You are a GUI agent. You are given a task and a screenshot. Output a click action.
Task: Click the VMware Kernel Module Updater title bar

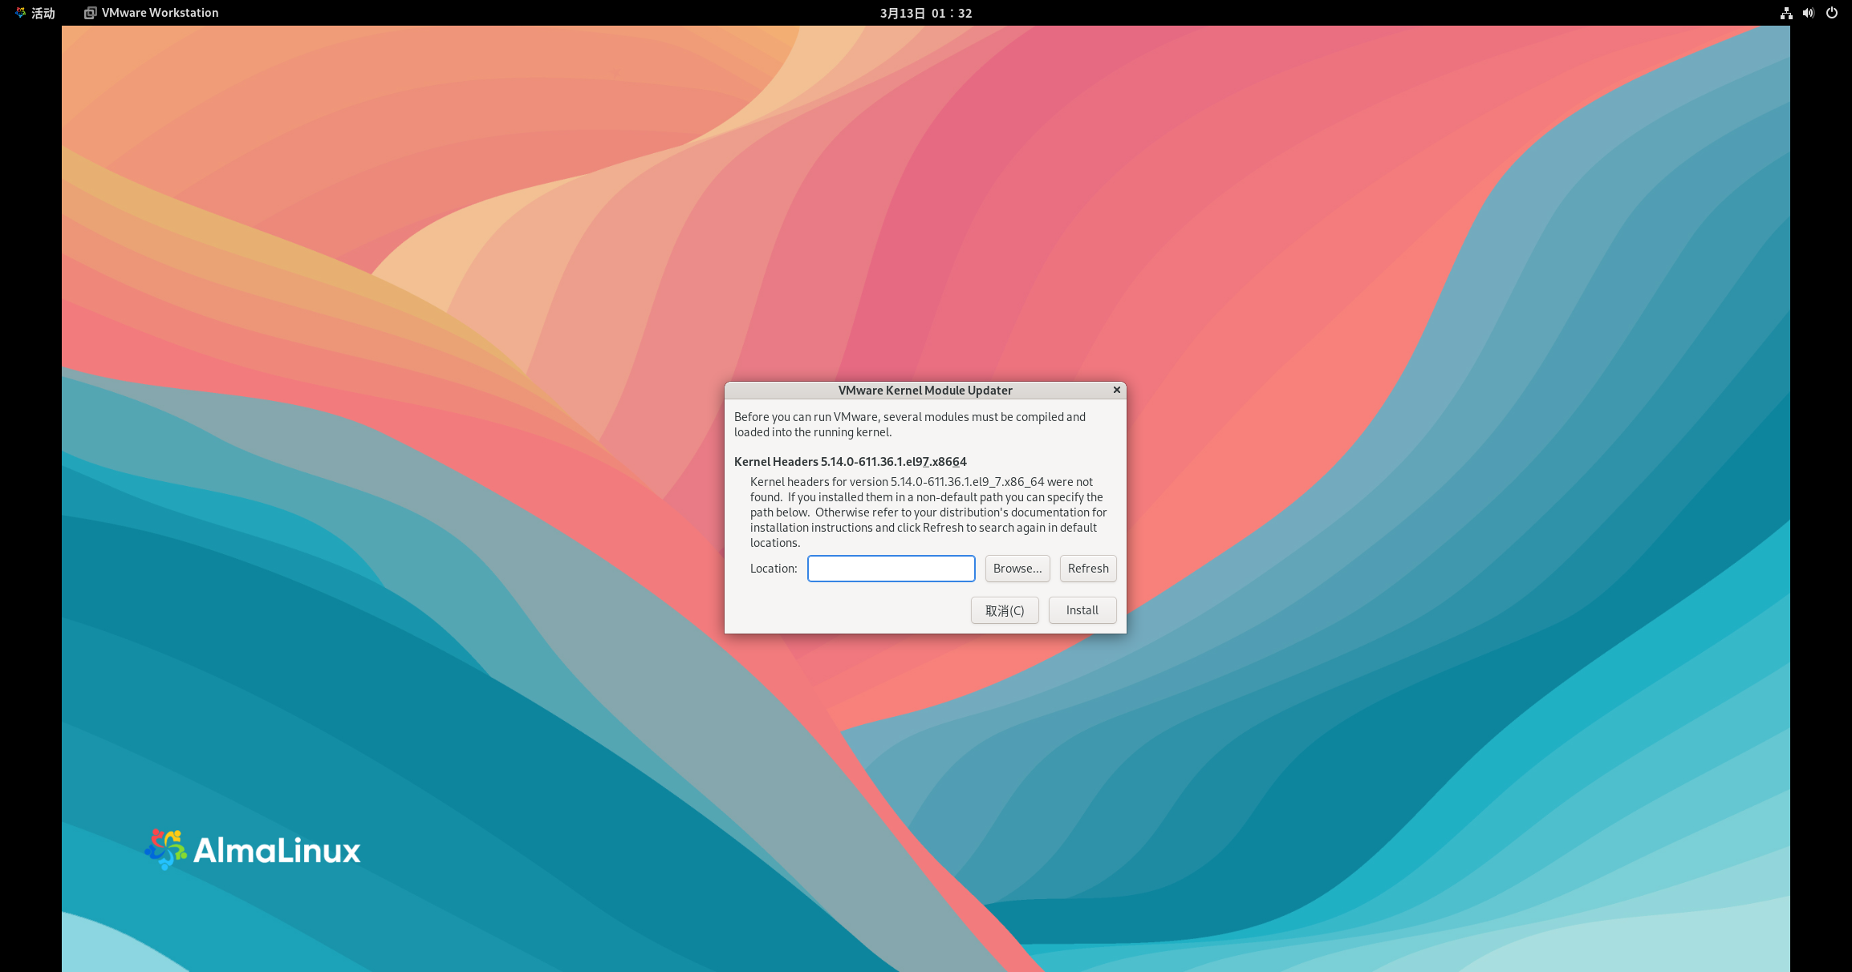click(924, 391)
